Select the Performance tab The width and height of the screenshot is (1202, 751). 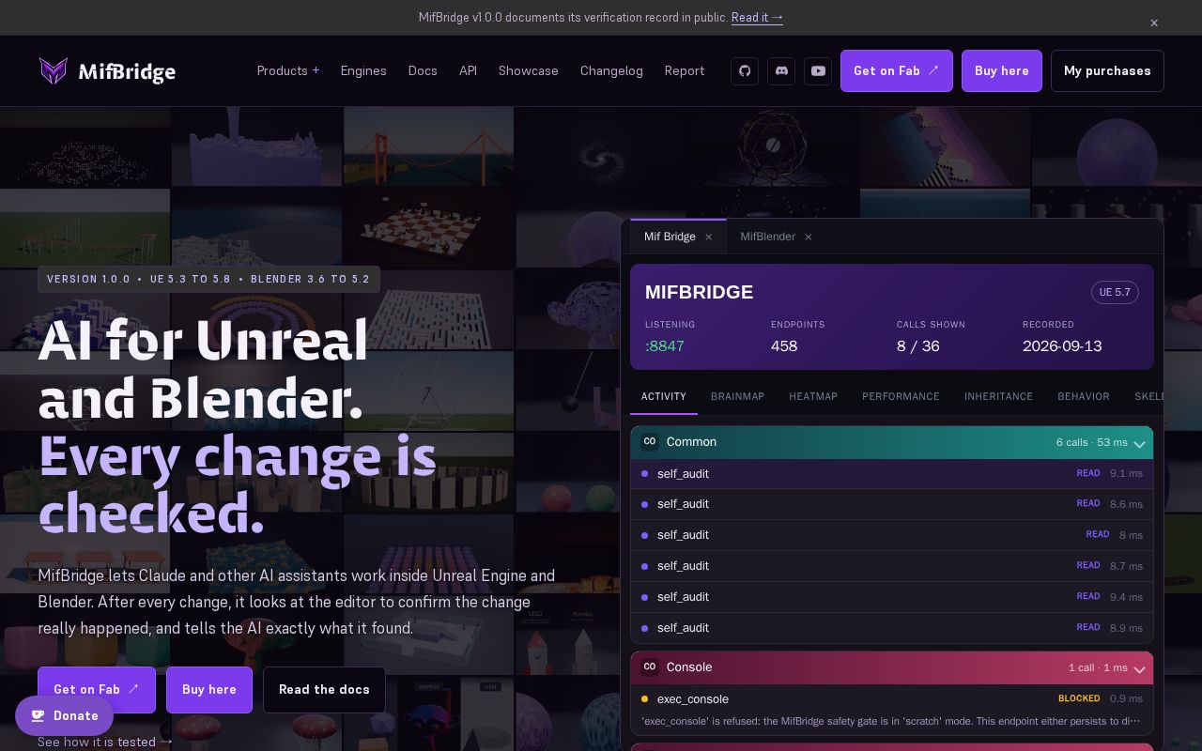coord(901,396)
